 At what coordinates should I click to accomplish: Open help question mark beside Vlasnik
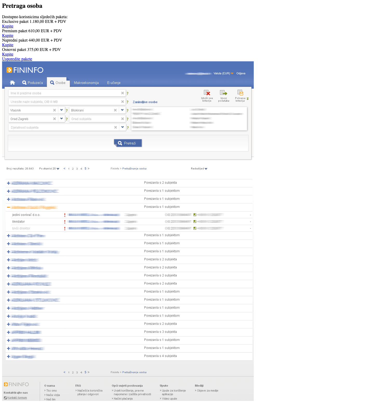coord(67,110)
